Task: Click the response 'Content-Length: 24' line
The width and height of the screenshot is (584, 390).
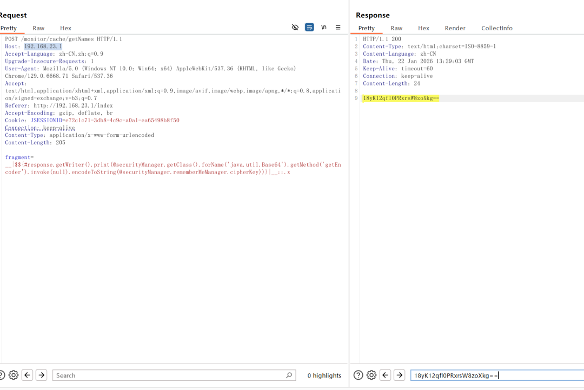Action: [391, 83]
